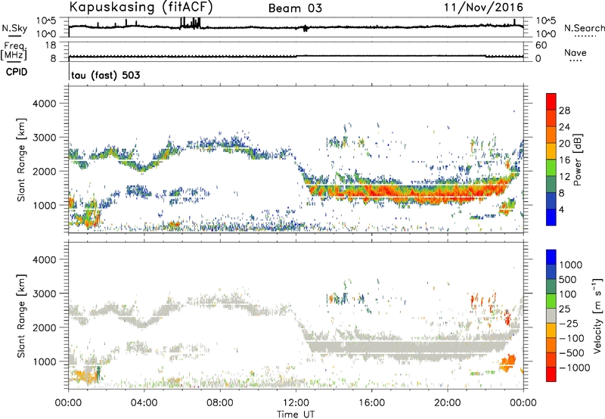The width and height of the screenshot is (605, 419).
Task: Click the '16:00' time axis tick
Action: 371,403
